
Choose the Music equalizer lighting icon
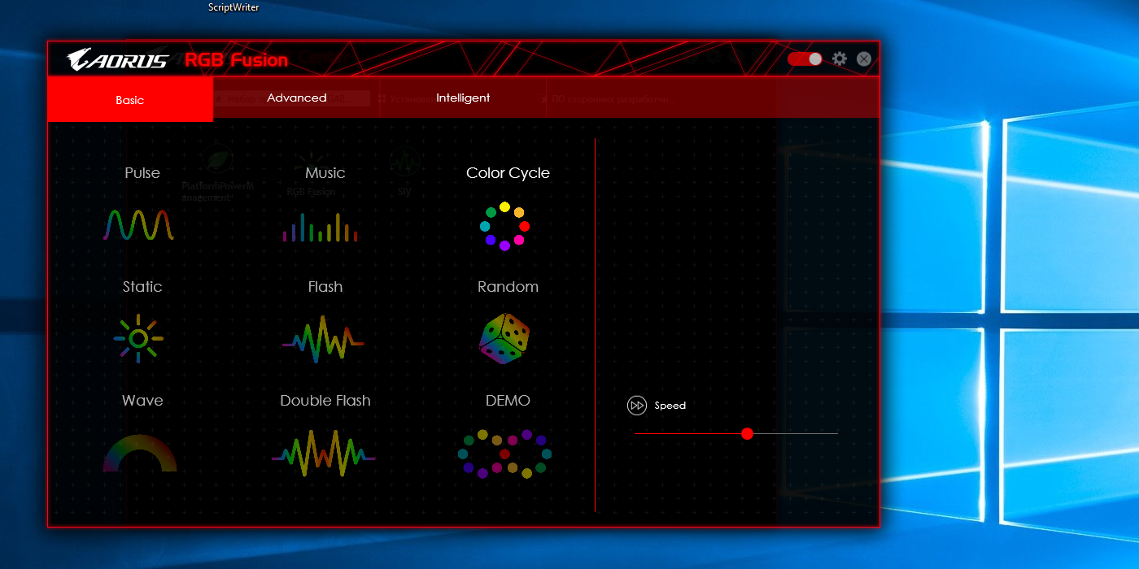click(x=321, y=228)
